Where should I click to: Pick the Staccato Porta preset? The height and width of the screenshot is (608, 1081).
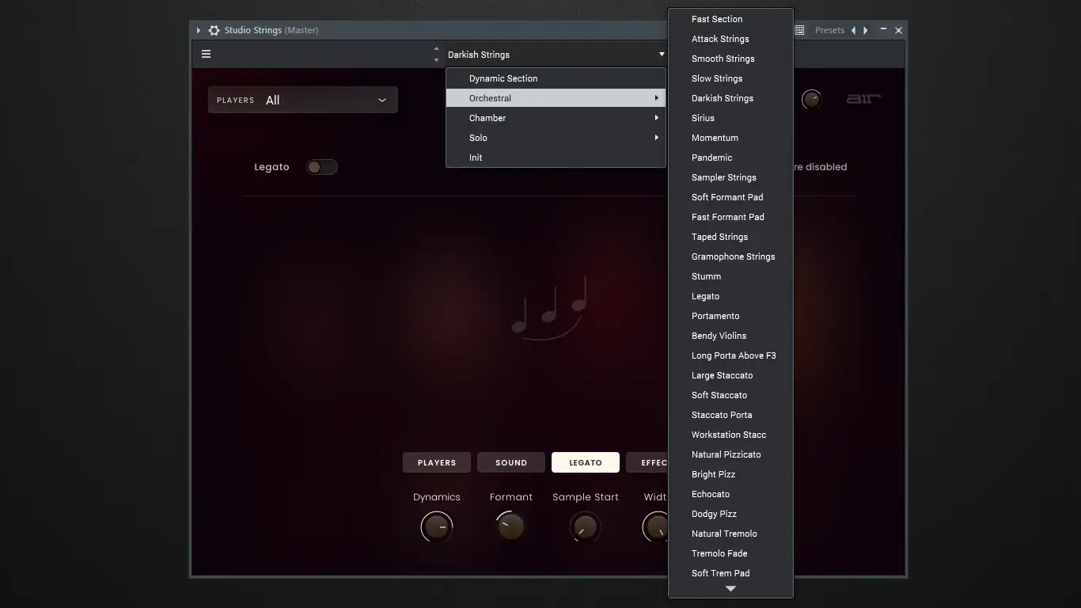tap(730, 415)
